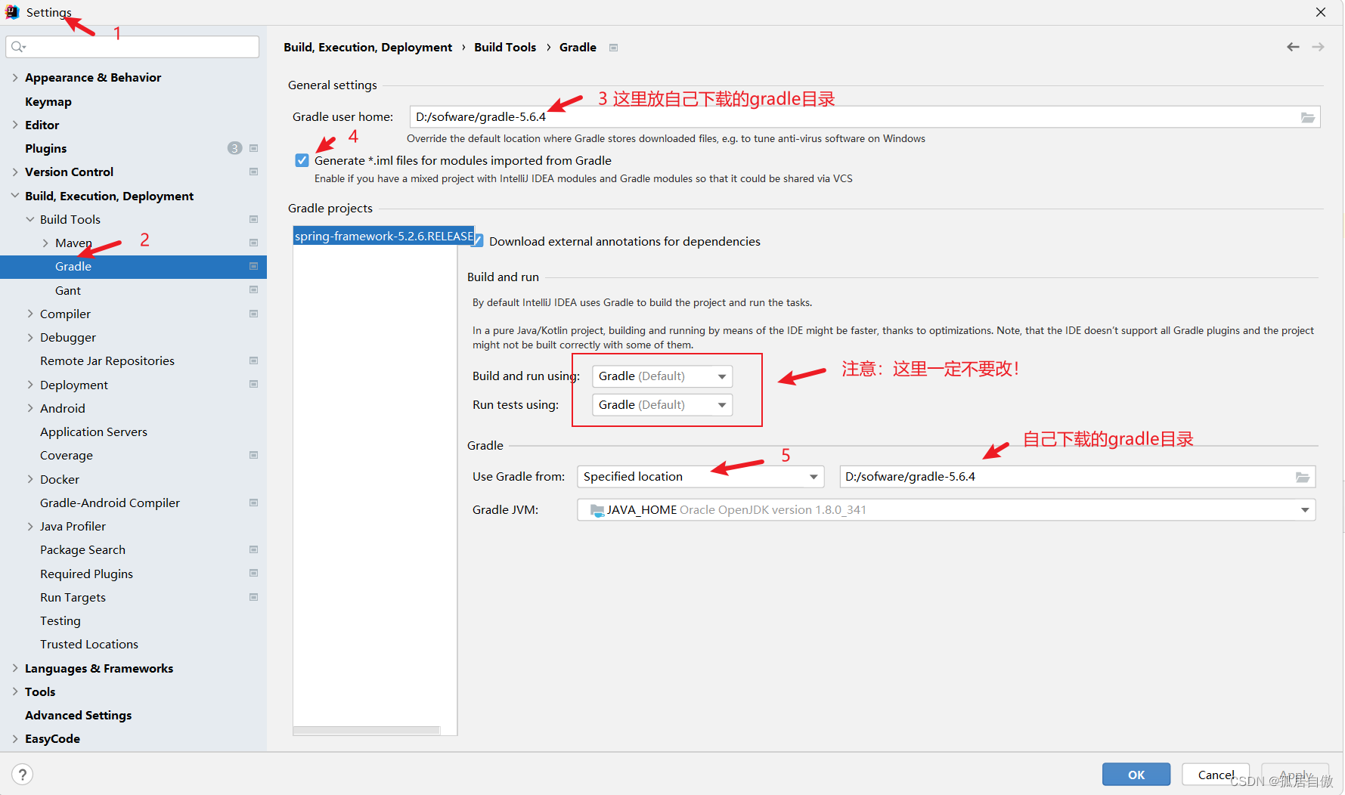Click project-scope icon on Version Control row

point(254,172)
